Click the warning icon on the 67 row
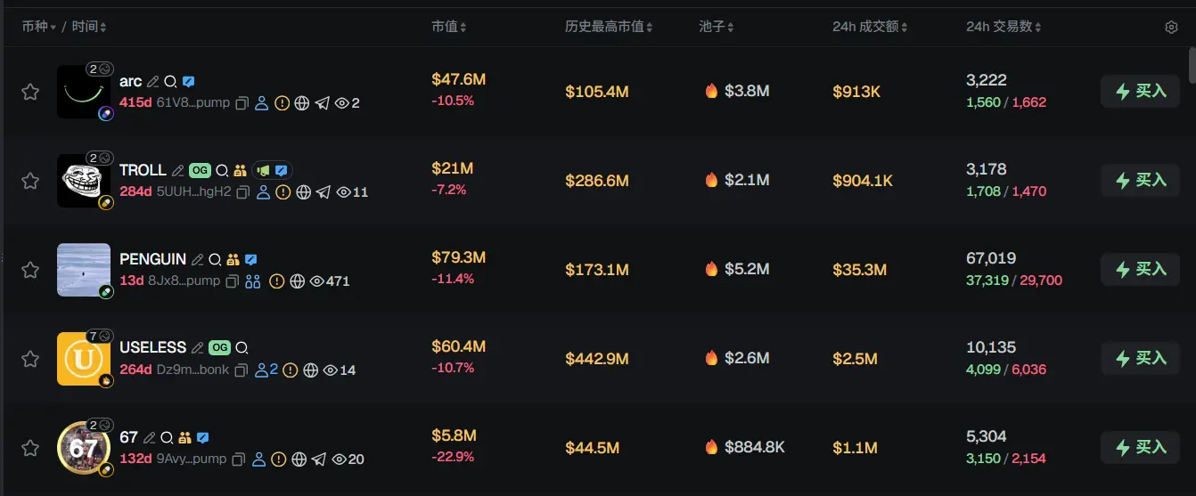Viewport: 1196px width, 496px height. pyautogui.click(x=279, y=459)
